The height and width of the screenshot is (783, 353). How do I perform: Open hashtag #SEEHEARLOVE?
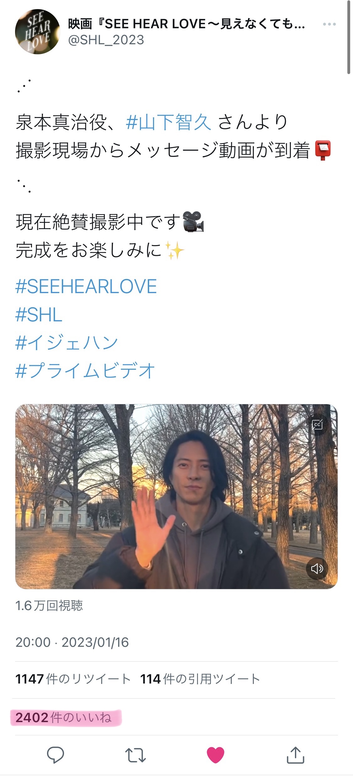point(86,286)
